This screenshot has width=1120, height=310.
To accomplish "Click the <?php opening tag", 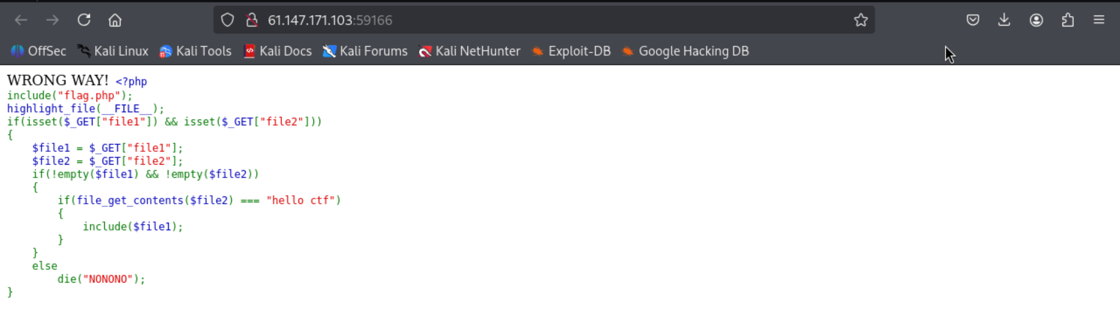I will pyautogui.click(x=131, y=82).
